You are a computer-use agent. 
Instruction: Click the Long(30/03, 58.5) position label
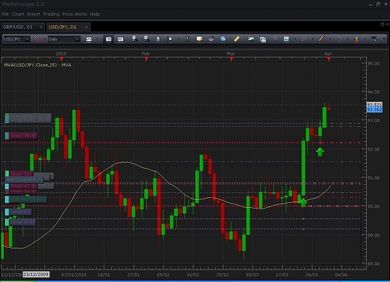(28, 120)
